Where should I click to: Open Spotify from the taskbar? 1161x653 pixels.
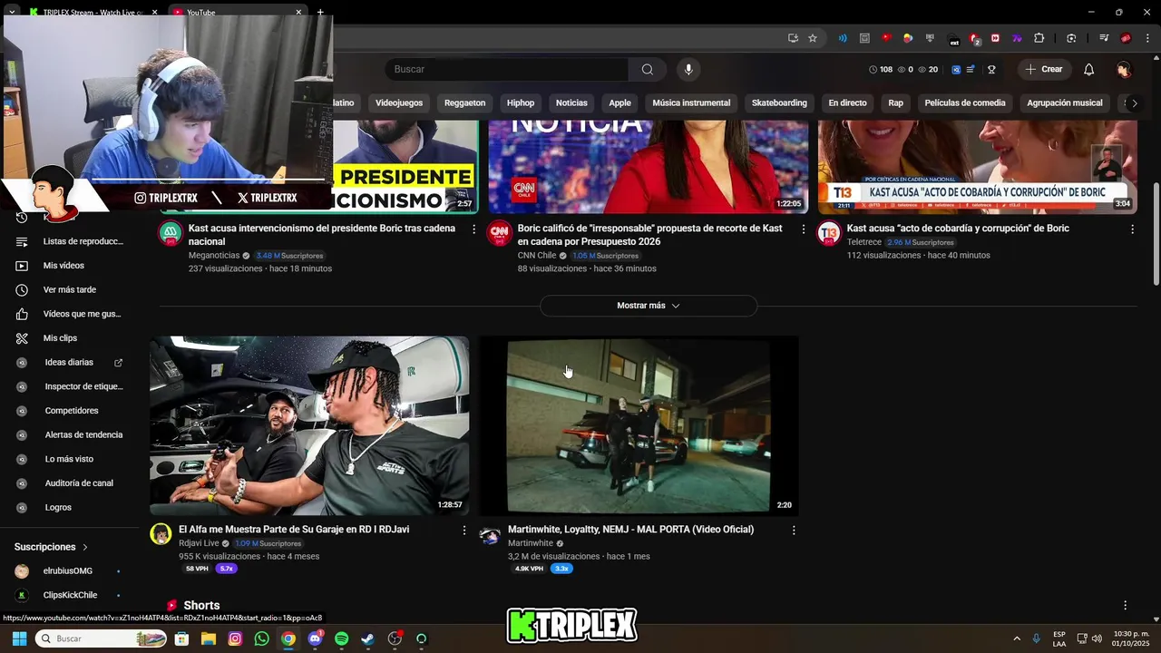(341, 638)
